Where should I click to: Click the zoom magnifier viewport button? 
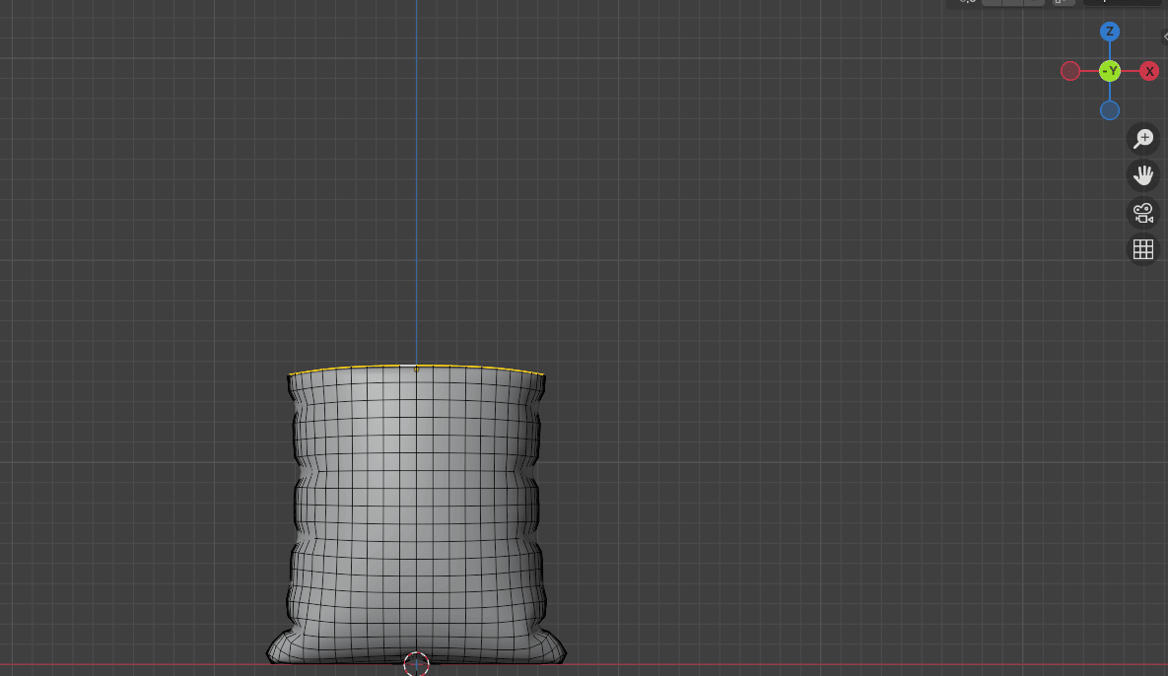click(x=1143, y=139)
